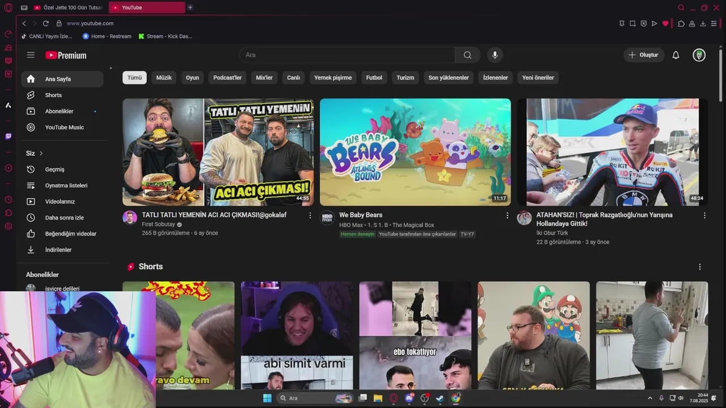This screenshot has height=408, width=726.
Task: Open the 'abi simit varmi' Short
Action: [297, 335]
